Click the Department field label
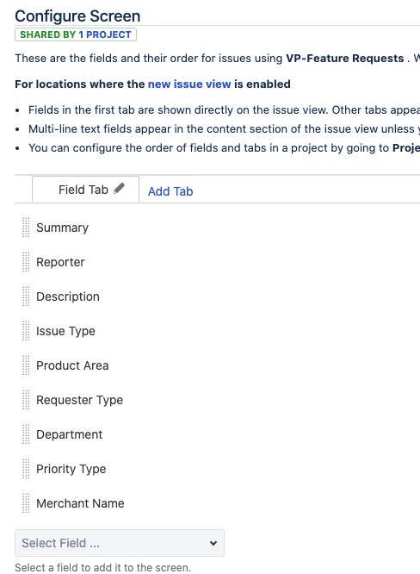 coord(70,434)
